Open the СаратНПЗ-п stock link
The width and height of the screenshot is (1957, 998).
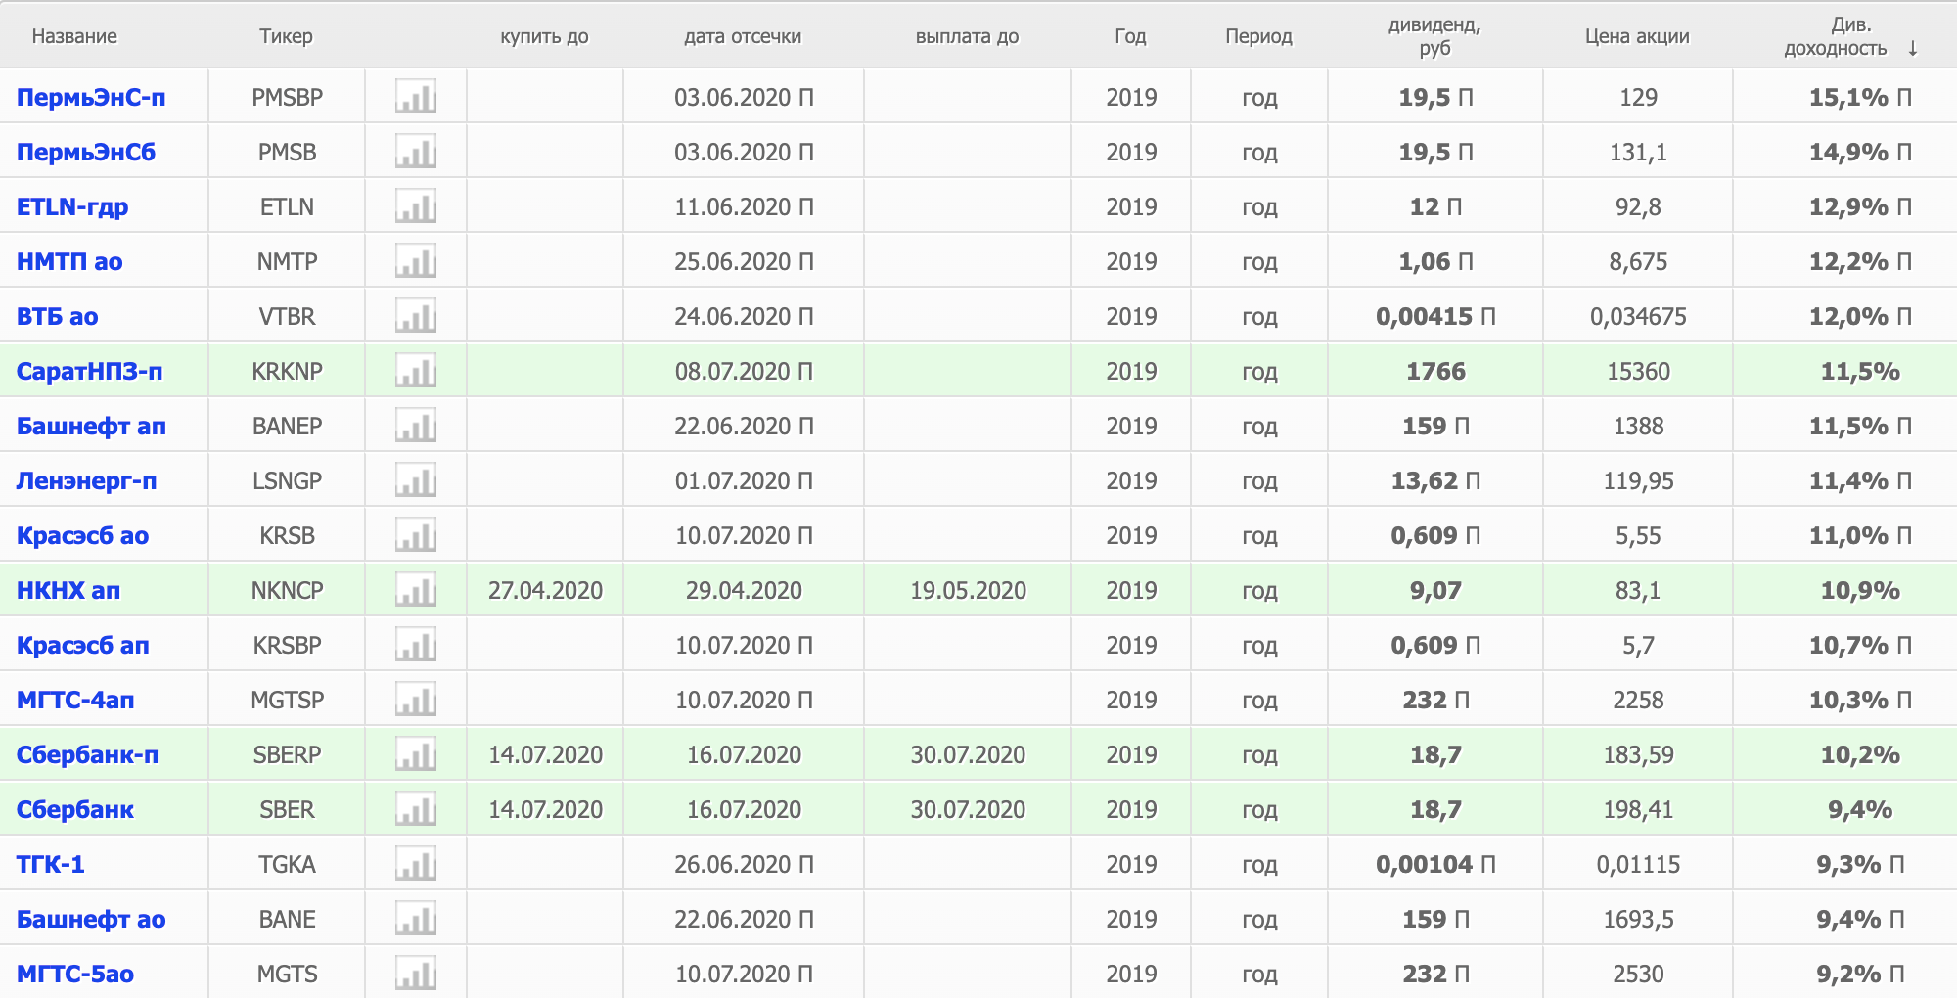click(x=90, y=371)
